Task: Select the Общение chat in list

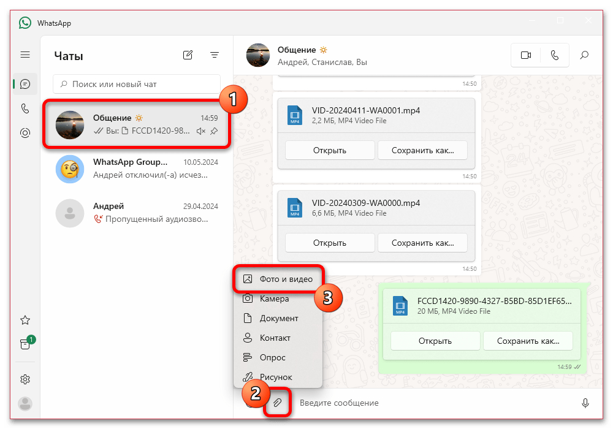Action: click(137, 124)
